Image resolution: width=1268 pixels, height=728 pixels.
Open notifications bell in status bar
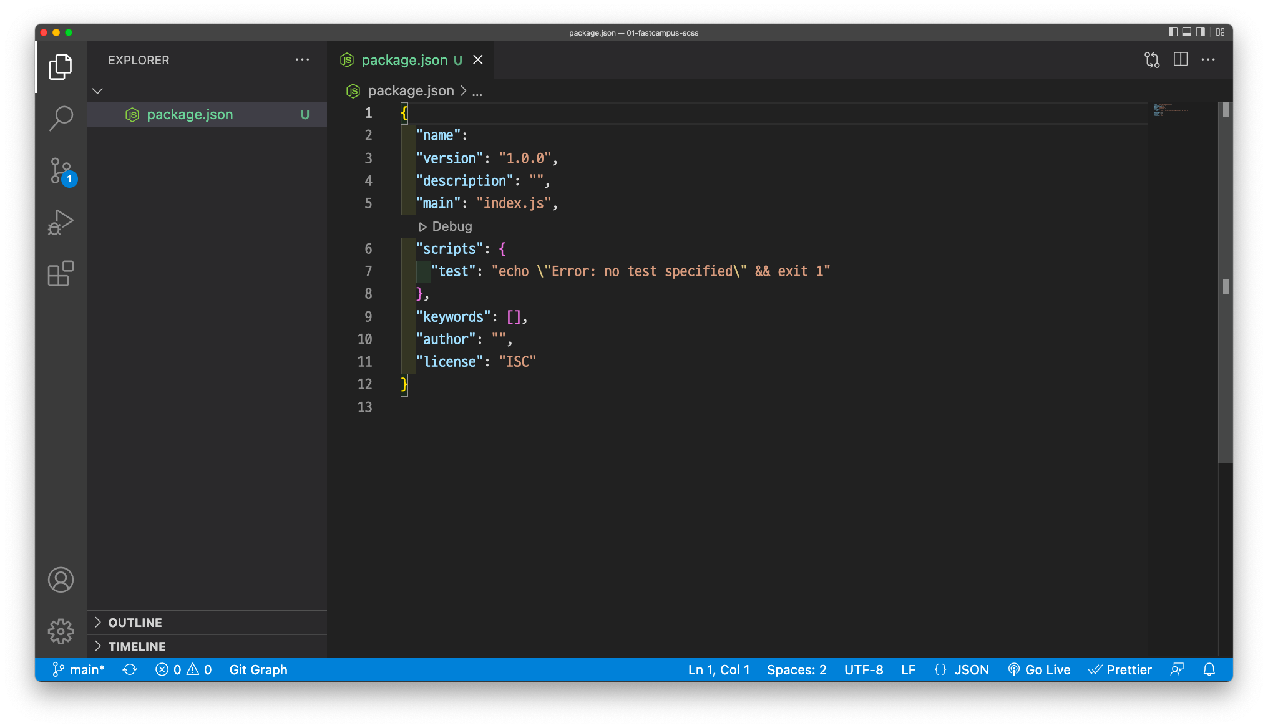1209,669
